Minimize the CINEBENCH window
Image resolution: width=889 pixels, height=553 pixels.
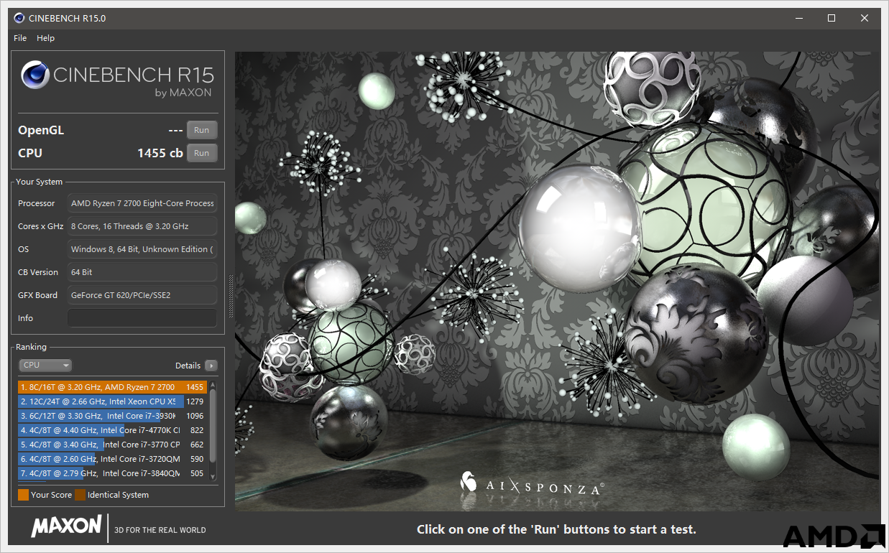(798, 18)
